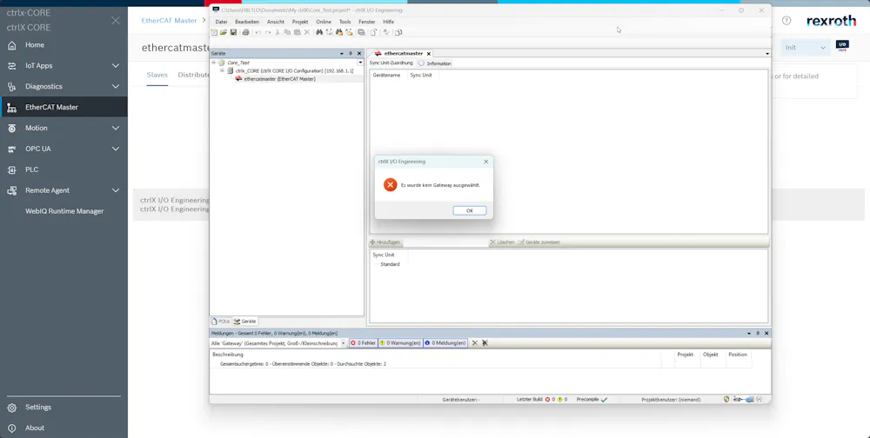Select the Standard sync unit row
Viewport: 870px width, 438px height.
[390, 264]
